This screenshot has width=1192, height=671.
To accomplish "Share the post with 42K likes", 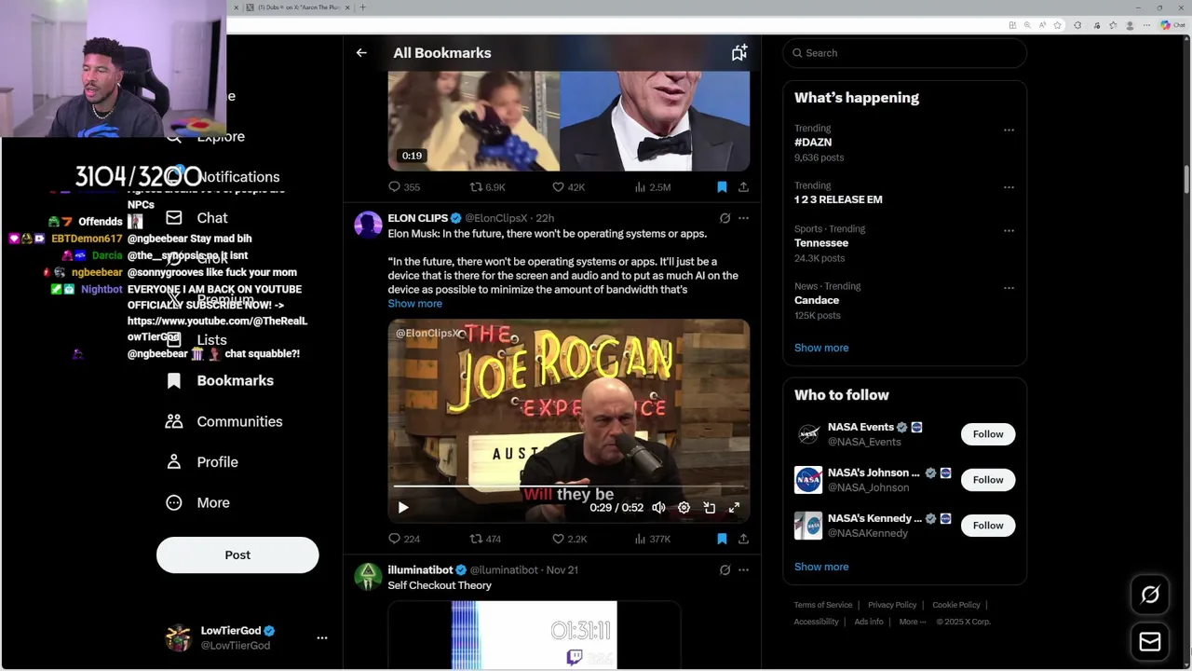I will click(x=743, y=187).
